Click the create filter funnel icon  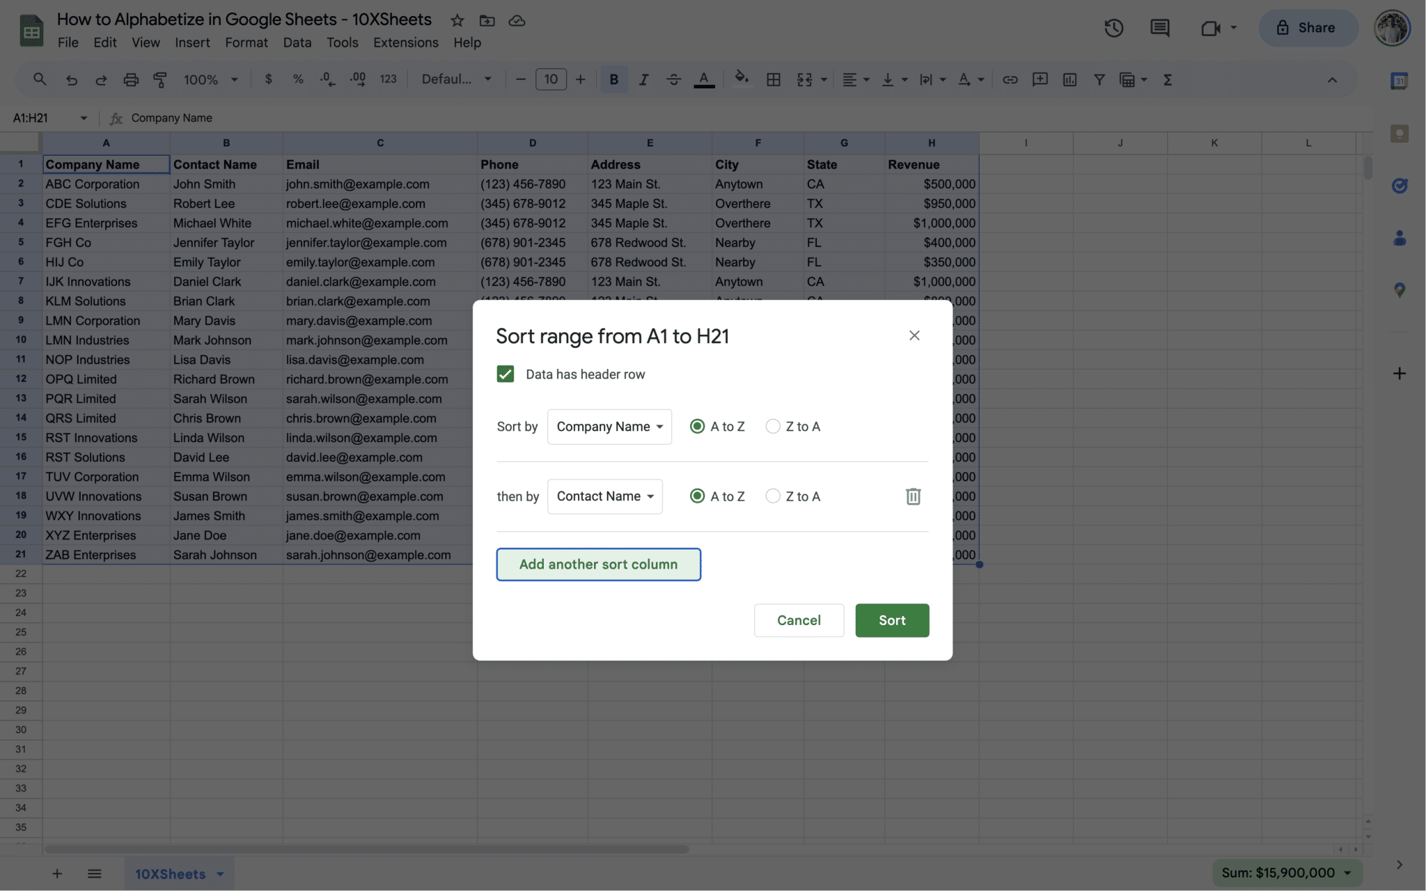[1099, 79]
